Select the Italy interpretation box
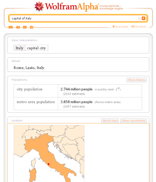 19,48
